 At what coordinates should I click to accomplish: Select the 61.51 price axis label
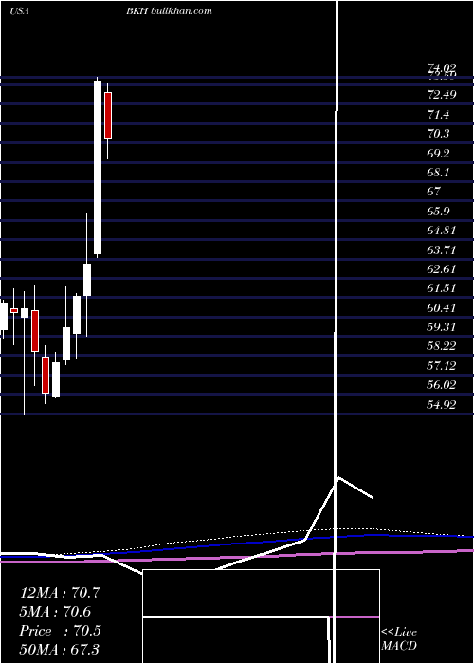(x=442, y=288)
